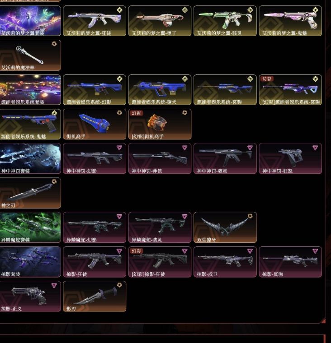This screenshot has height=343, width=331.
Task: Select the 艾沃莉的魔法棒 wand skin card
Action: pyautogui.click(x=30, y=56)
